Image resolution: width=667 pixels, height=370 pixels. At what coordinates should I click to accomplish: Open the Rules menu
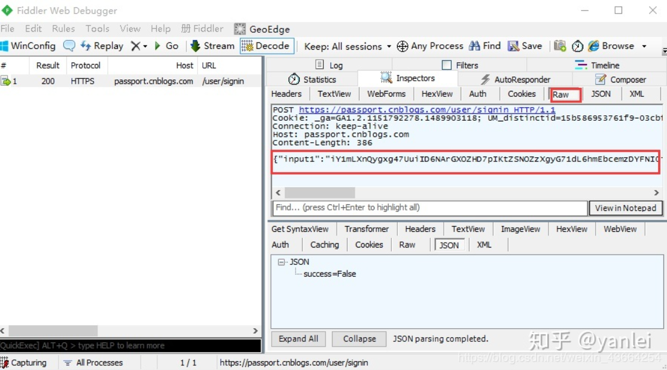(x=63, y=29)
